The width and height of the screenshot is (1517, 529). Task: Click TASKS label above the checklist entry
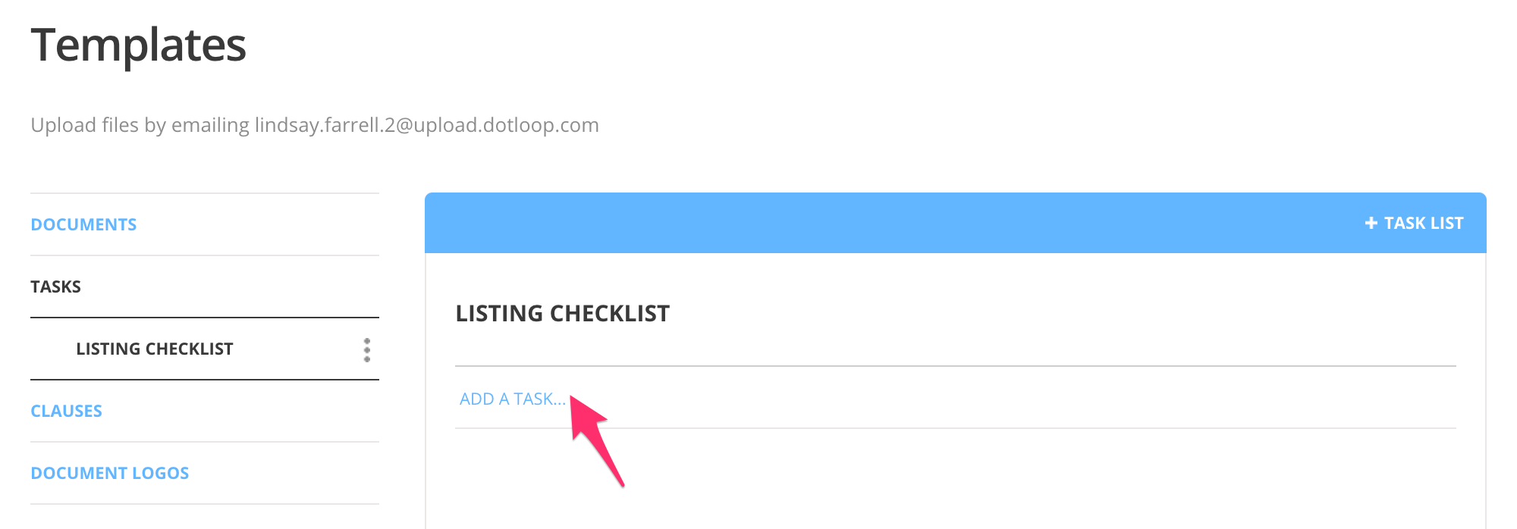pos(55,286)
